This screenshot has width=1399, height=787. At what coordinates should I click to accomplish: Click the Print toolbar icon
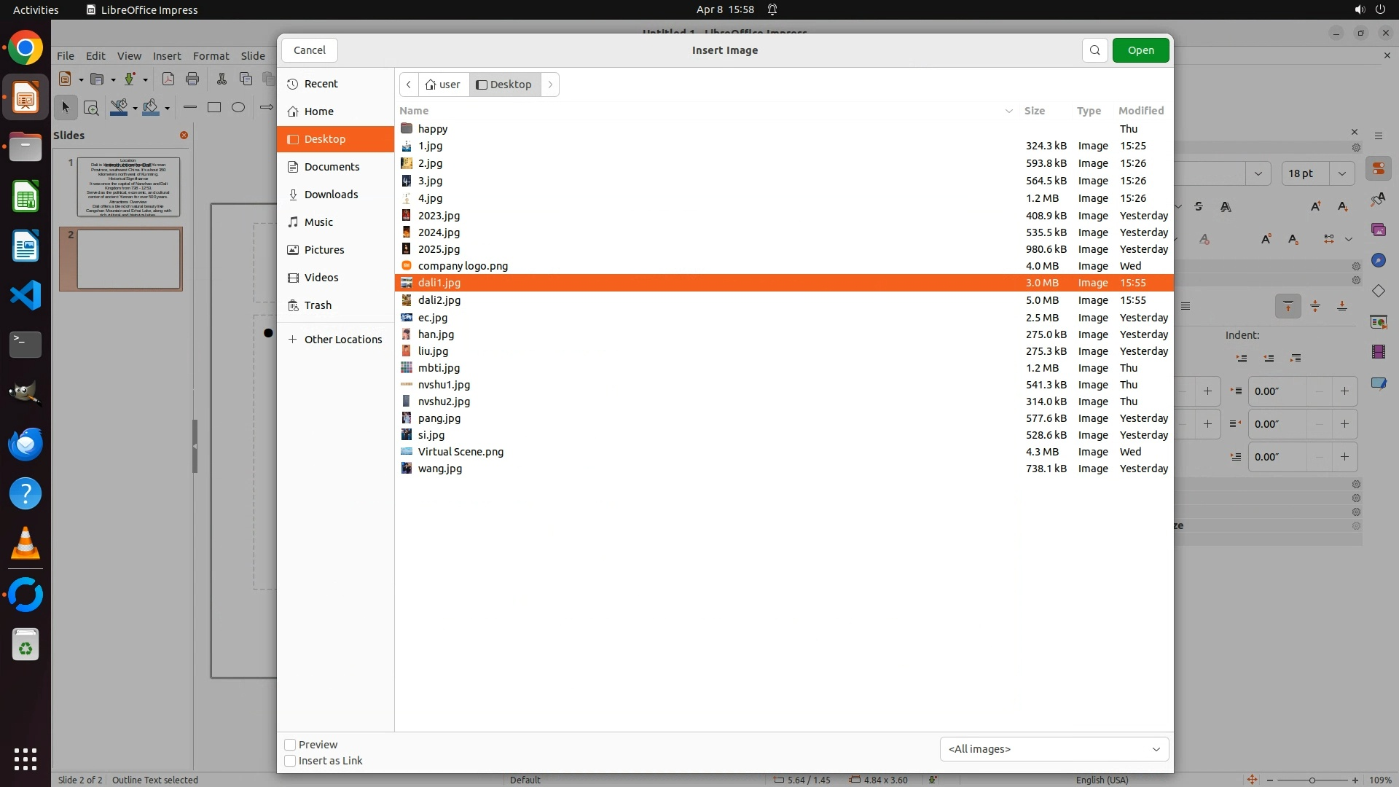(x=192, y=79)
